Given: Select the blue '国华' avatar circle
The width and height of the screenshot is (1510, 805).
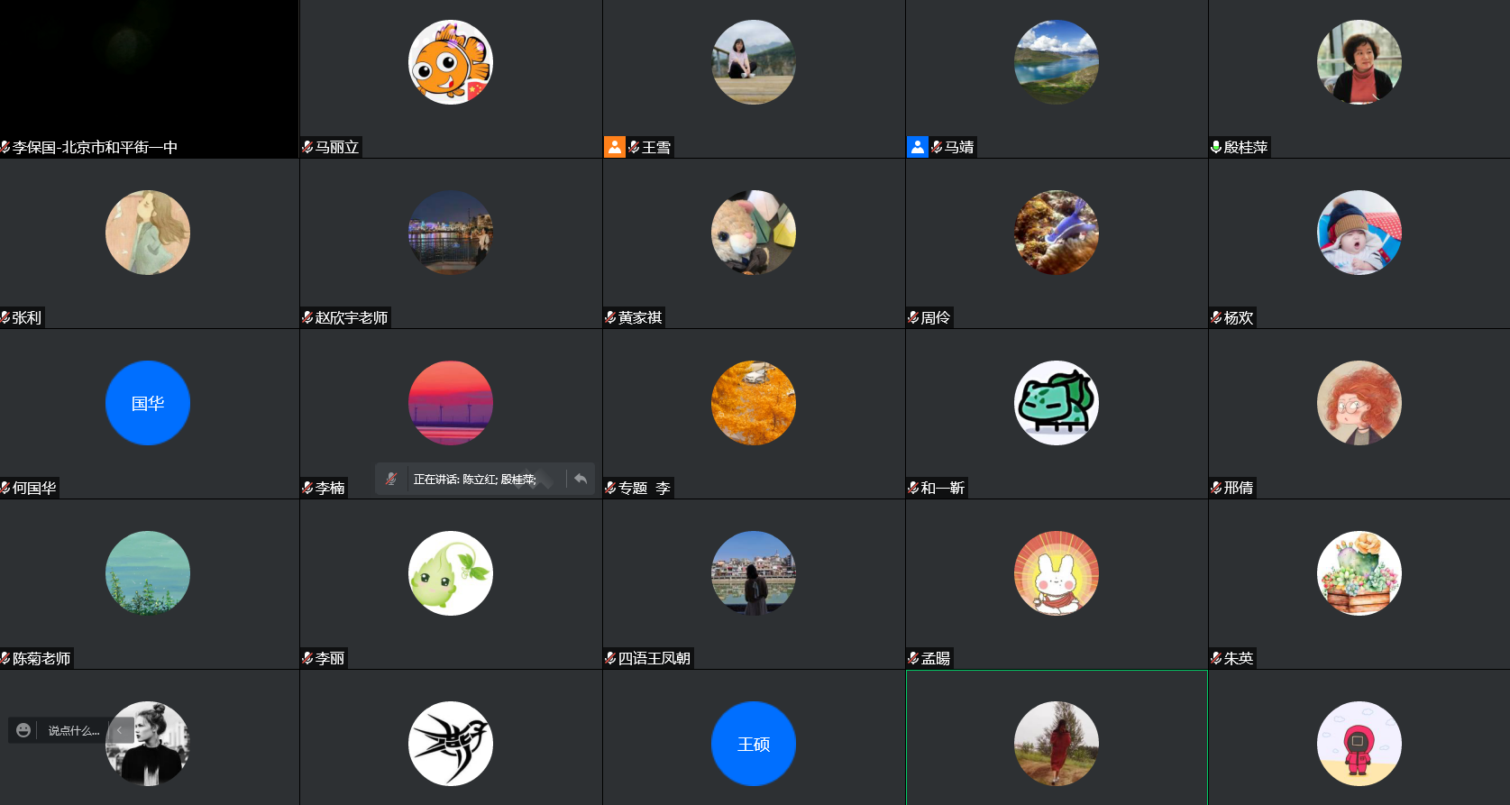Looking at the screenshot, I should [x=148, y=403].
